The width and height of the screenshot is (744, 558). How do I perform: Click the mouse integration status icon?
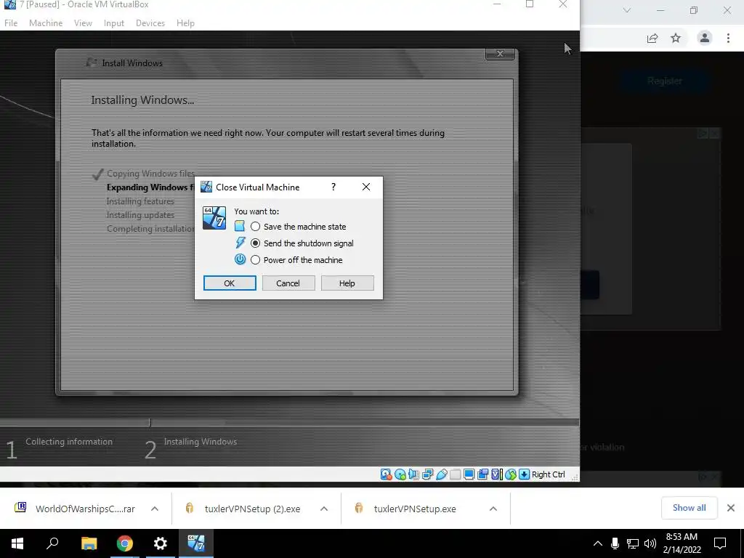coord(511,474)
